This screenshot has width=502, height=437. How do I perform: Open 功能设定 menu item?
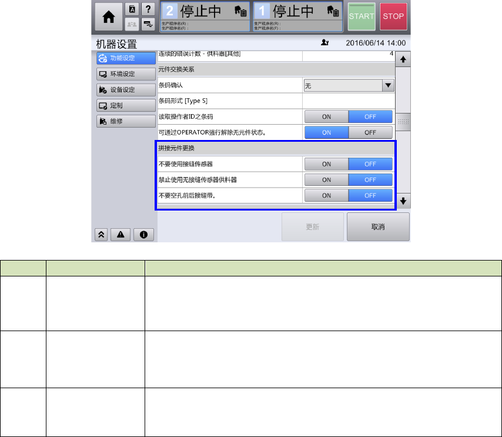[126, 58]
